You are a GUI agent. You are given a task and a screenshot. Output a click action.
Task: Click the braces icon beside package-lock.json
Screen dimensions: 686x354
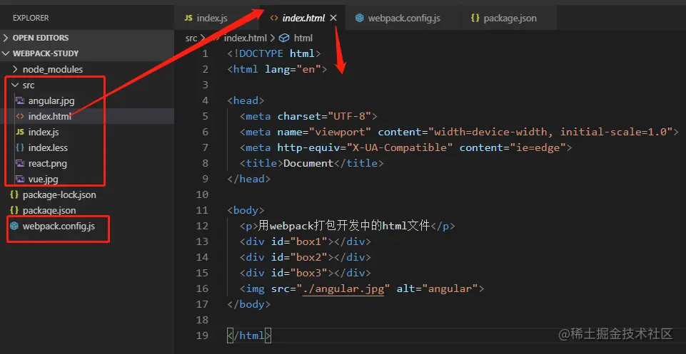coord(14,194)
